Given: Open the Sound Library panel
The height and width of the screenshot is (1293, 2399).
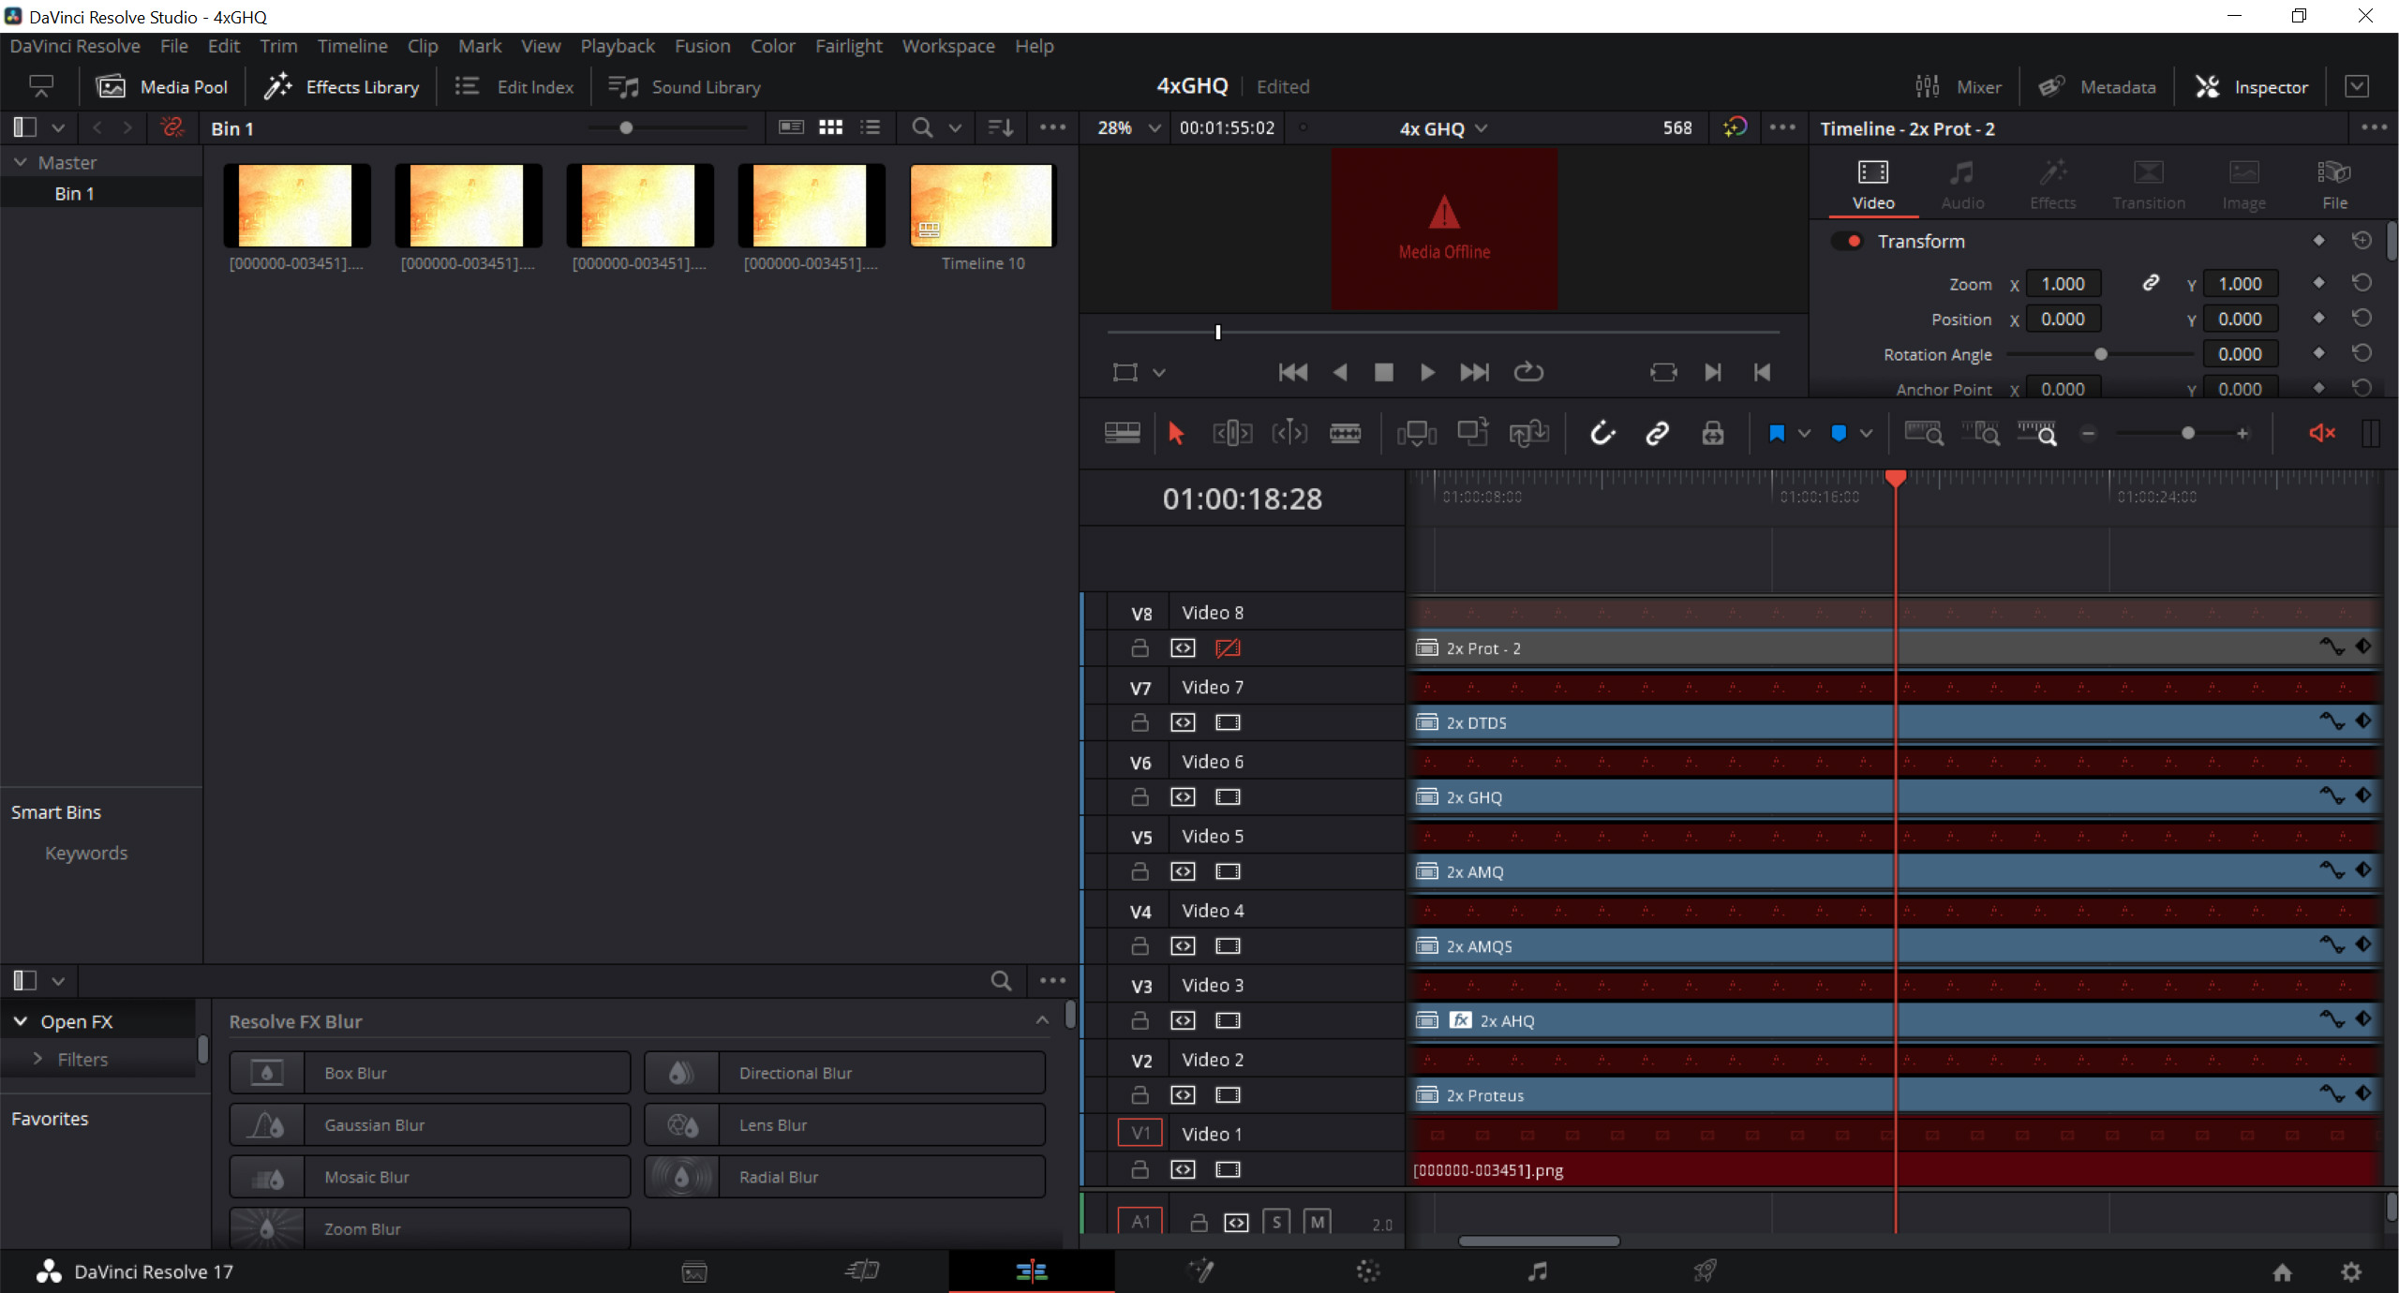Looking at the screenshot, I should coord(684,87).
